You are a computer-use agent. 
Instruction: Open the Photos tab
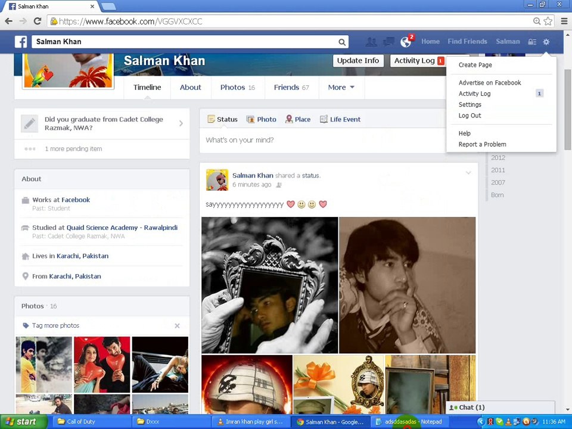tap(238, 87)
